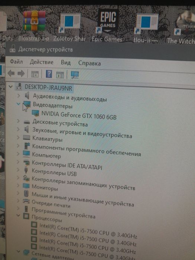Open the Действие menu
Viewport: 195px width, 260px height.
(42, 62)
